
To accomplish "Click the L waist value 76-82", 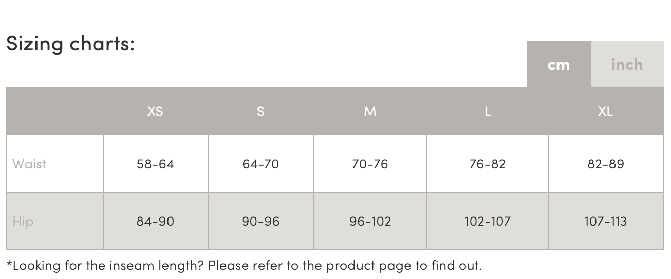I will [488, 164].
